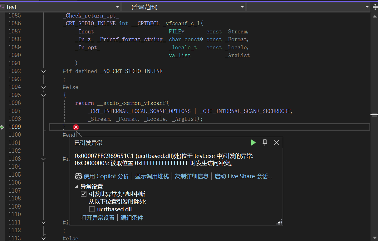This screenshot has height=241, width=378.
Task: Collapse the 异常设置 section
Action: [77, 187]
